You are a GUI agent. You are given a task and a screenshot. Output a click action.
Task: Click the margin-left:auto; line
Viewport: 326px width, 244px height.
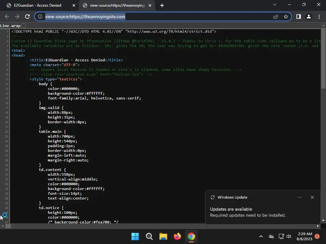pyautogui.click(x=67, y=155)
